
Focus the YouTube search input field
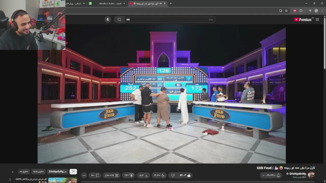(170, 20)
